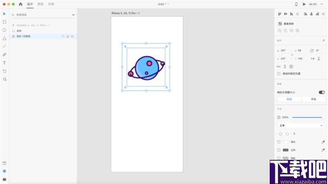
Task: Align selection to horizontal center
Action: (x=312, y=14)
